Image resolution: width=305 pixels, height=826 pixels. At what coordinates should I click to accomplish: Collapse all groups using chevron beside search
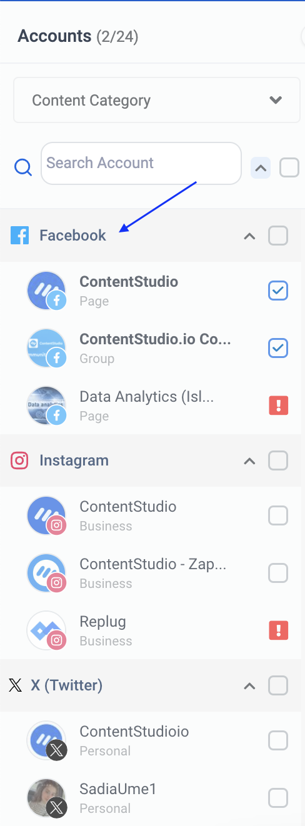261,167
